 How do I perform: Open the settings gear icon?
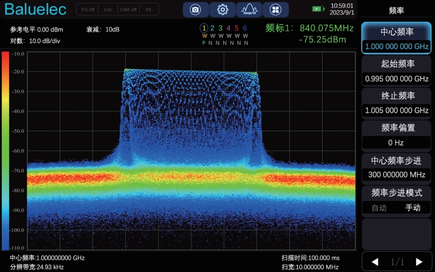223,10
